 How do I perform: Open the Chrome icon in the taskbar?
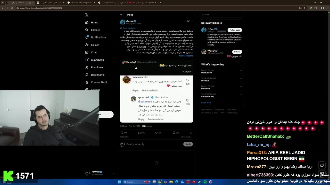point(160,182)
